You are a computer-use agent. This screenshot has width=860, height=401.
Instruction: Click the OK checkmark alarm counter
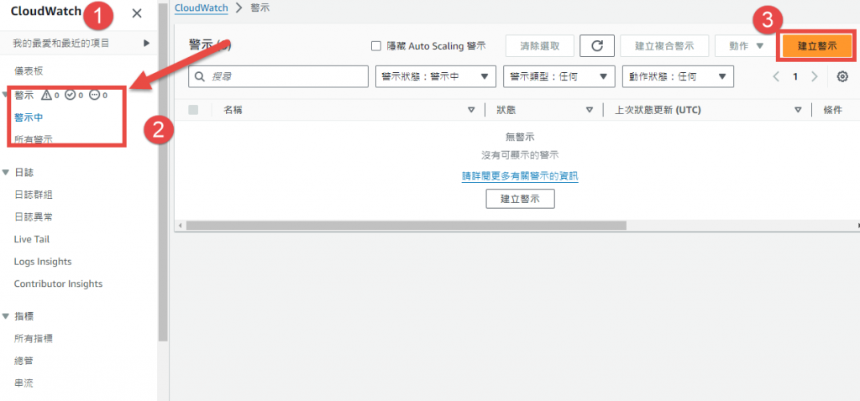[74, 95]
